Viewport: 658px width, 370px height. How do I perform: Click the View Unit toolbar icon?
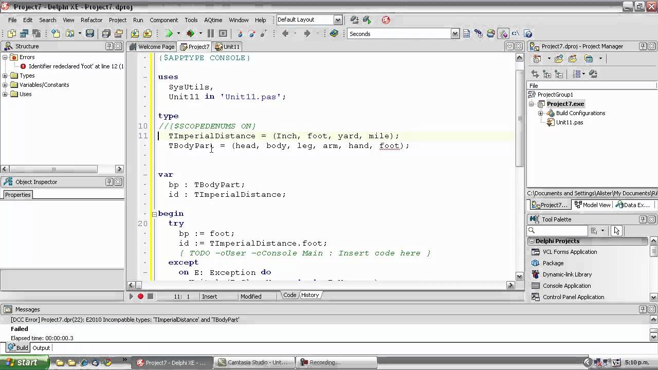point(11,33)
